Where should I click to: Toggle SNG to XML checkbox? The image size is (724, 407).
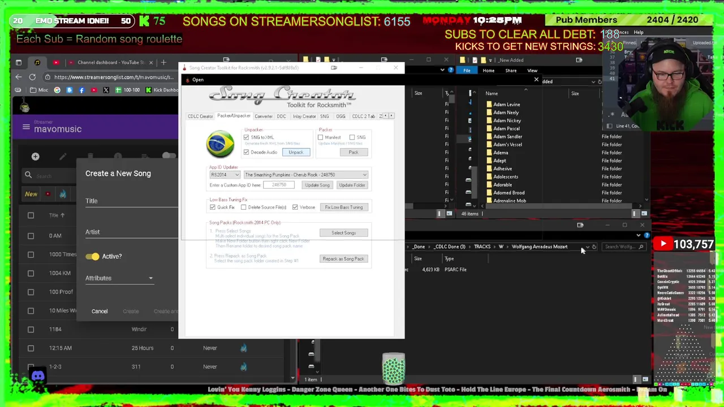click(x=246, y=137)
